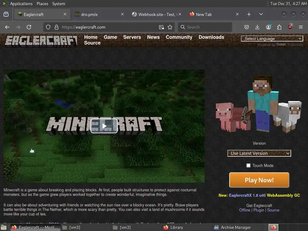Image resolution: width=308 pixels, height=231 pixels.
Task: Expand the Use Latest Version dropdown
Action: [259, 153]
